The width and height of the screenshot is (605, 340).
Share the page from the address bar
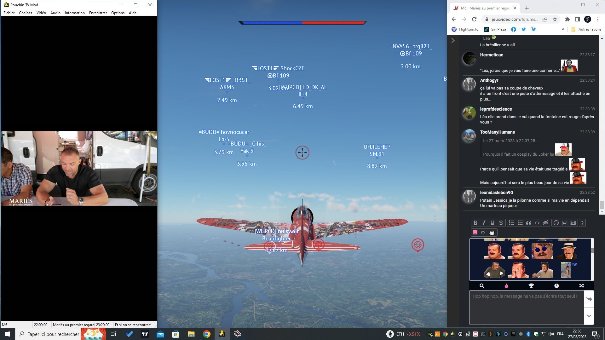(545, 19)
